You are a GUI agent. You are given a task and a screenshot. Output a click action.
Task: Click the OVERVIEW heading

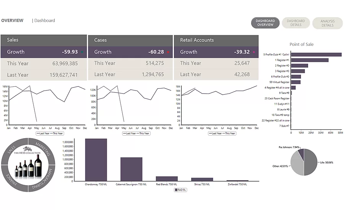pyautogui.click(x=12, y=20)
